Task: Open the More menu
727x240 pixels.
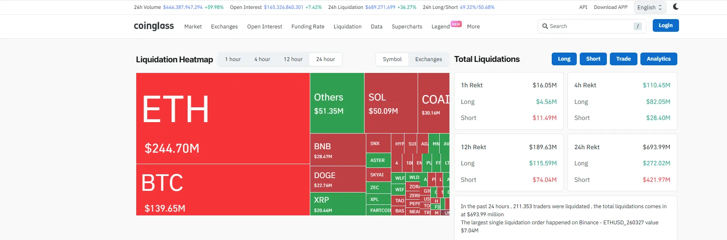Action: (x=473, y=27)
